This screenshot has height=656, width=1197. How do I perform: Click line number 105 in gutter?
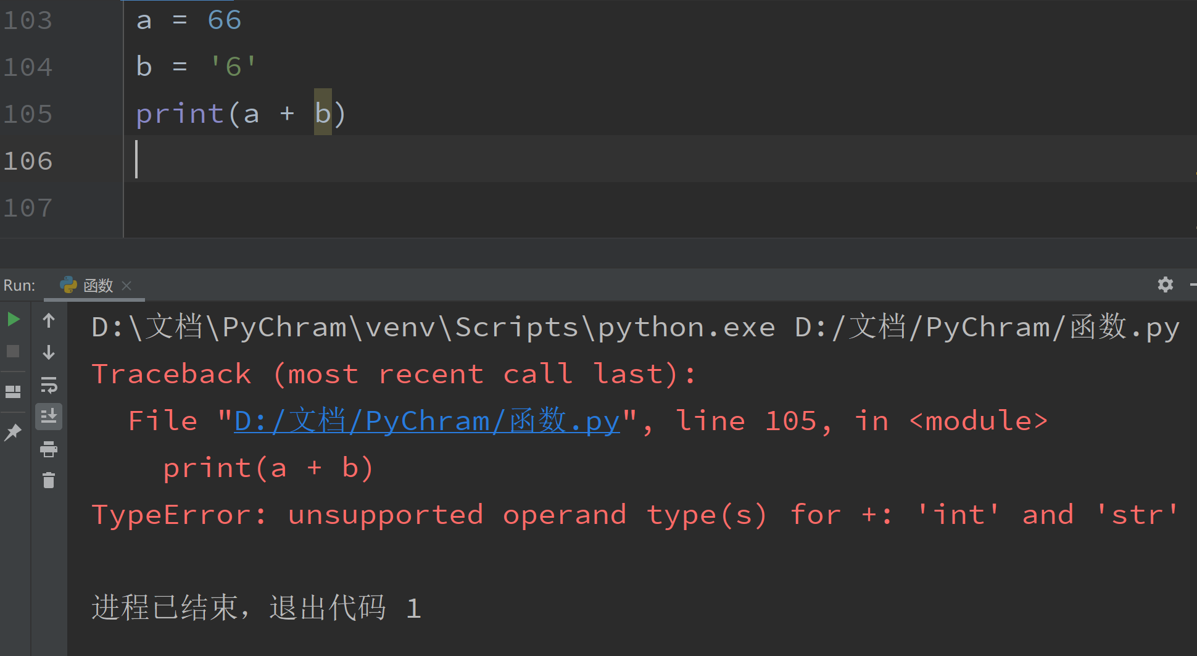(28, 114)
